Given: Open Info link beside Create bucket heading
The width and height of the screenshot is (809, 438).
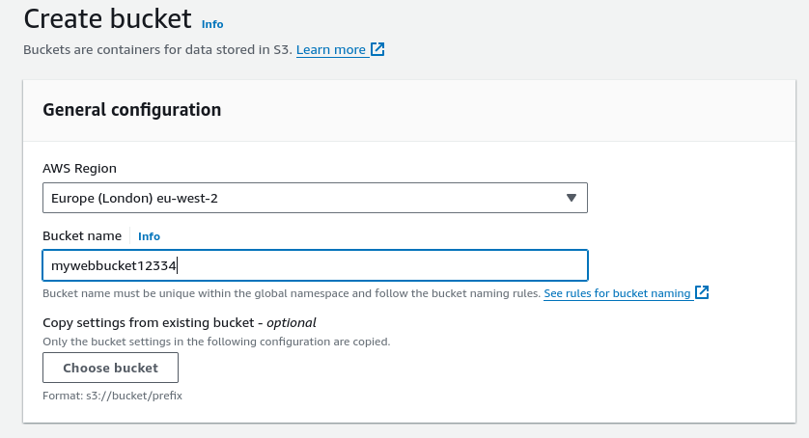Looking at the screenshot, I should tap(212, 24).
